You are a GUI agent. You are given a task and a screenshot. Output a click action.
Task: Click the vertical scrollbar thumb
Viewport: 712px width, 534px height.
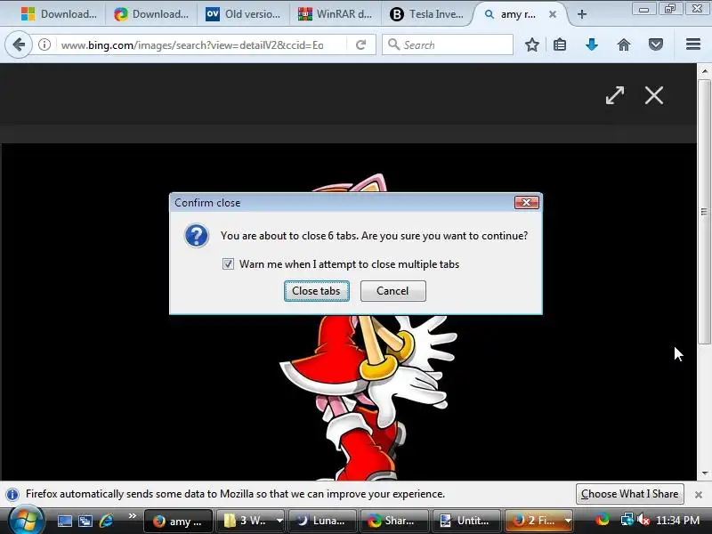704,212
